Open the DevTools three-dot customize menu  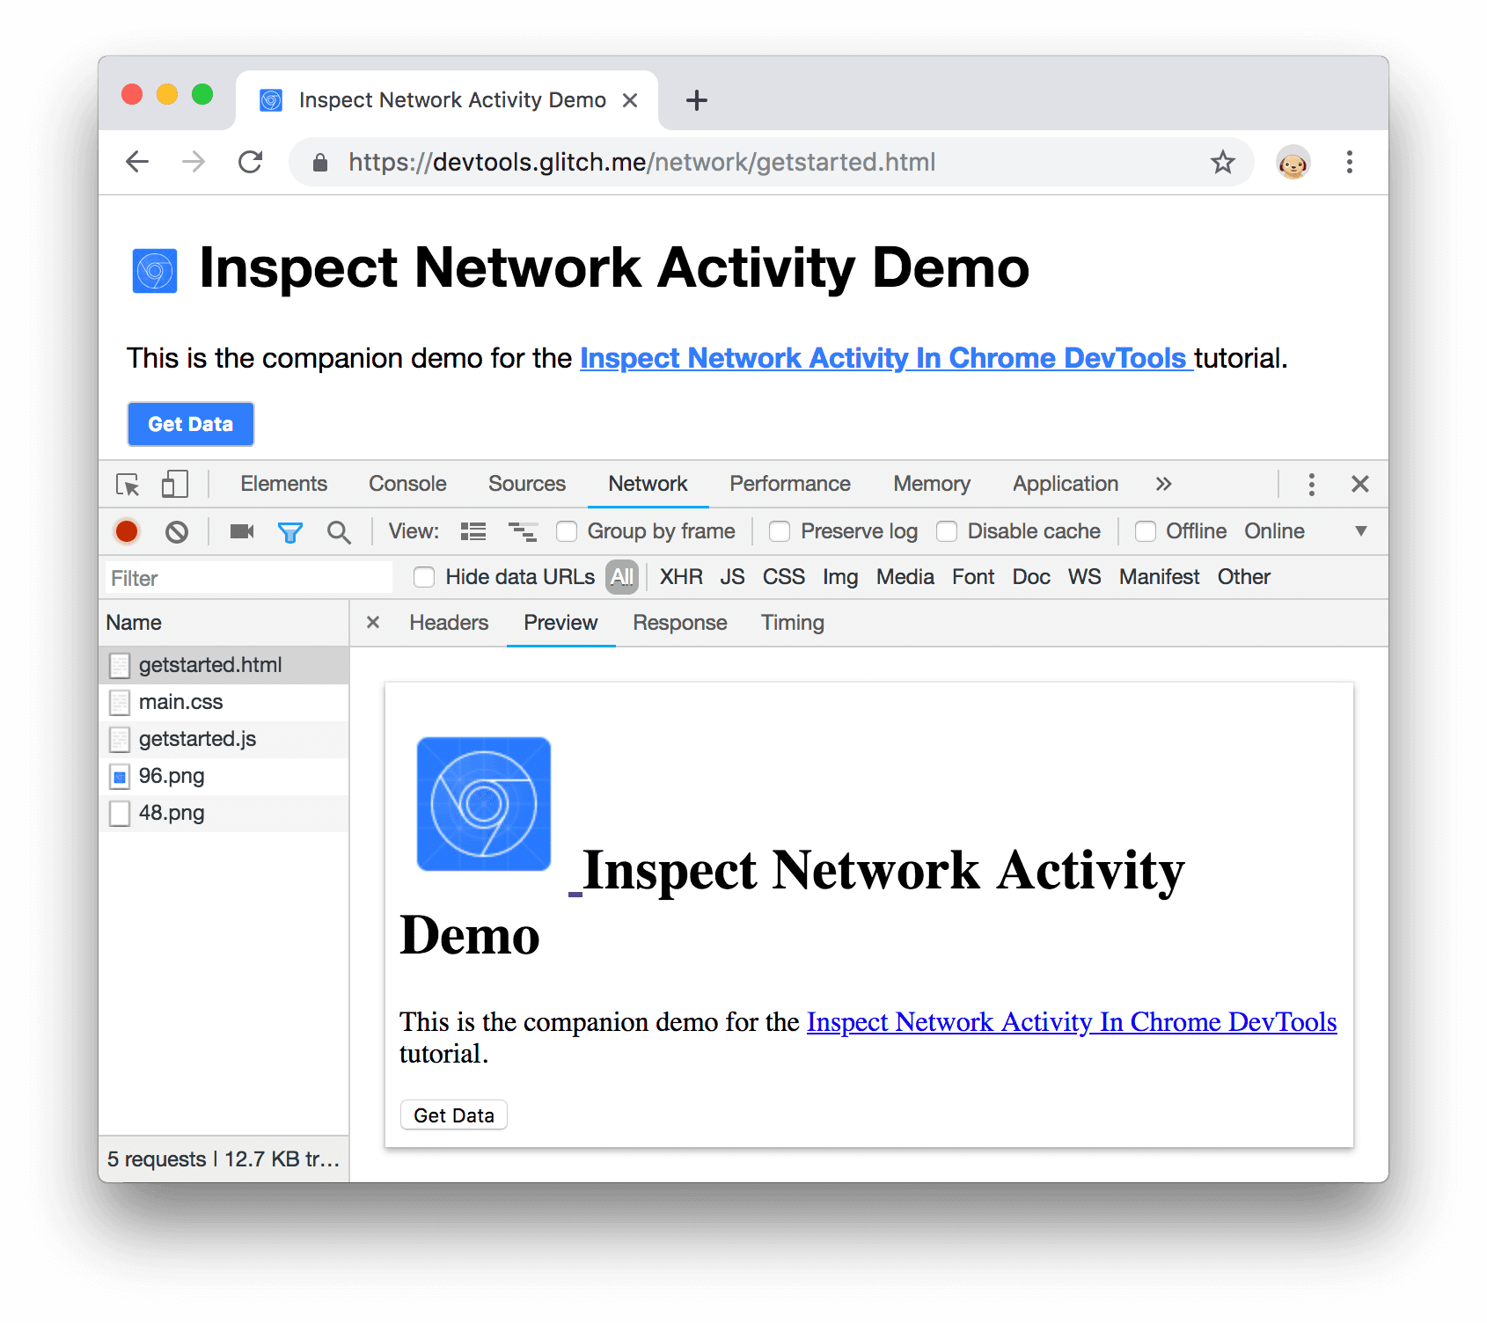coord(1311,485)
